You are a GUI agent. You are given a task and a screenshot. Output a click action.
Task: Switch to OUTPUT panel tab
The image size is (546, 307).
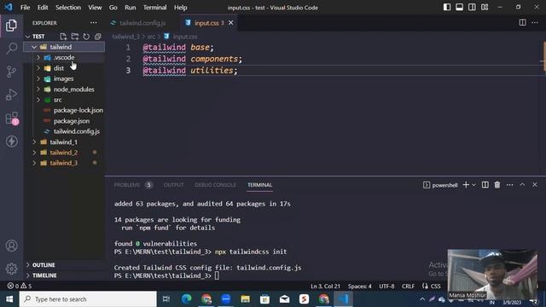pyautogui.click(x=173, y=185)
